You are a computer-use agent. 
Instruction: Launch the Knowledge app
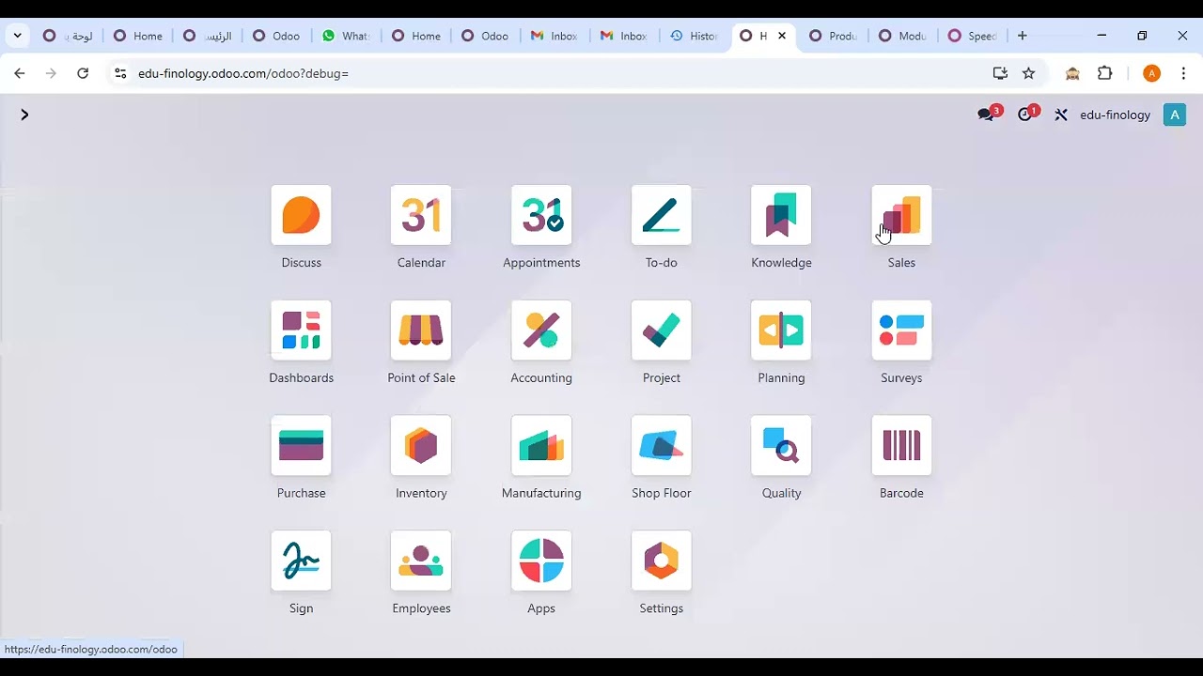point(781,216)
